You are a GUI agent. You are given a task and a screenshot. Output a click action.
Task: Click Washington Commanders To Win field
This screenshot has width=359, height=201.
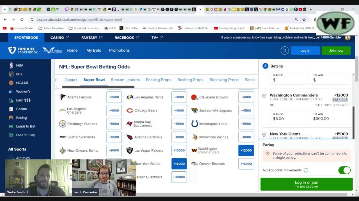click(329, 117)
